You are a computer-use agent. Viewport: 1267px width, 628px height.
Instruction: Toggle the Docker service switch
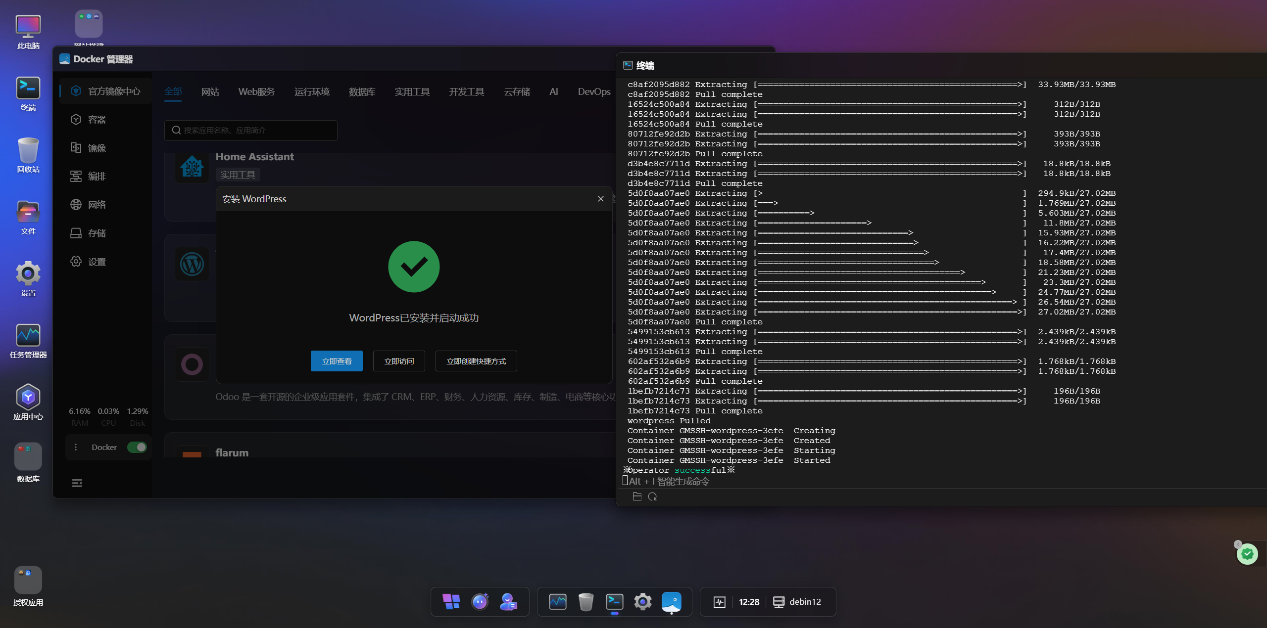point(137,447)
